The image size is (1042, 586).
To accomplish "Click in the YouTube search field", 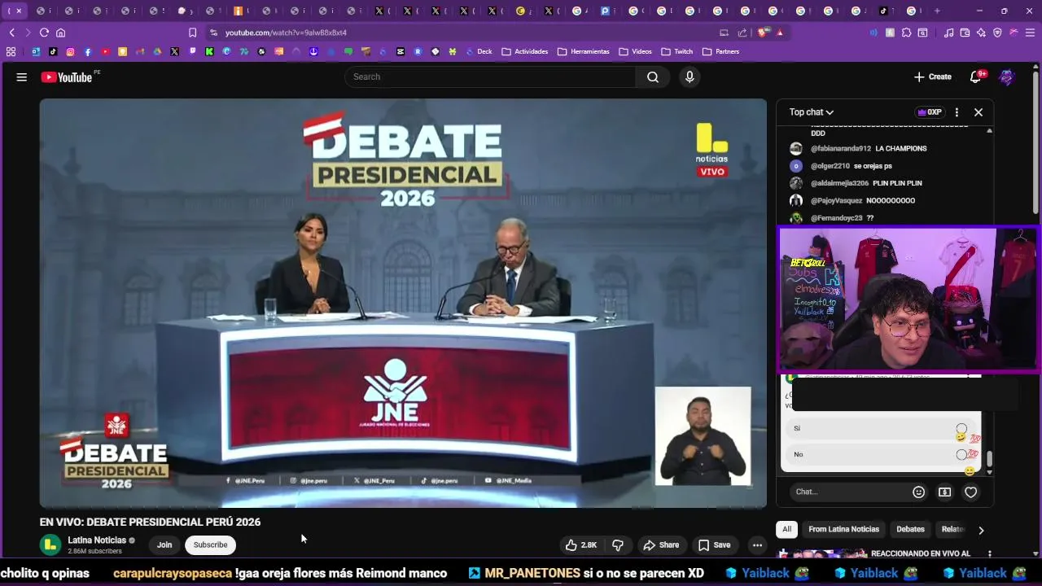I will coord(490,77).
